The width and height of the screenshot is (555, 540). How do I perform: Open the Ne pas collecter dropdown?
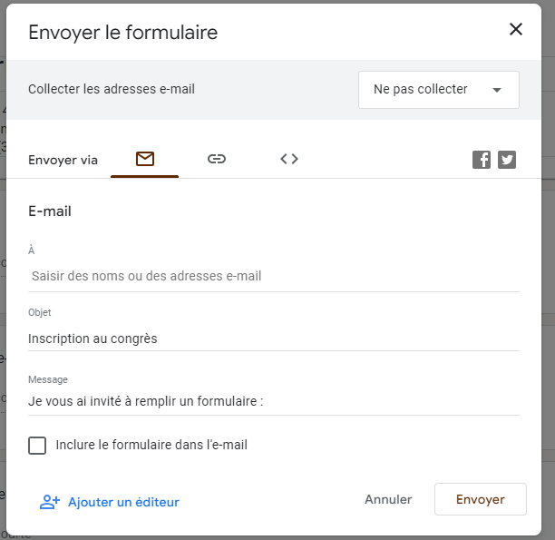438,90
